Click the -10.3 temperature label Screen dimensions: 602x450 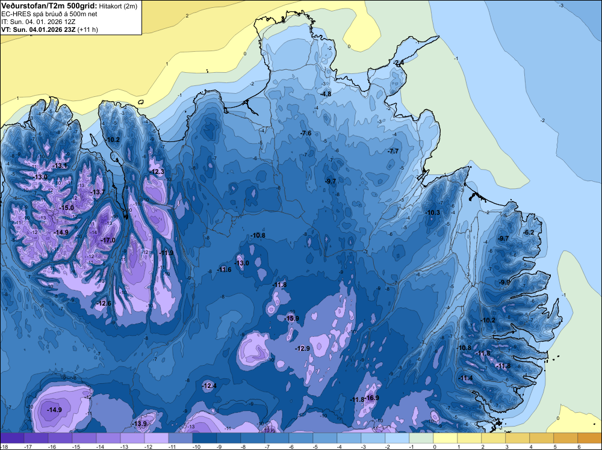433,212
